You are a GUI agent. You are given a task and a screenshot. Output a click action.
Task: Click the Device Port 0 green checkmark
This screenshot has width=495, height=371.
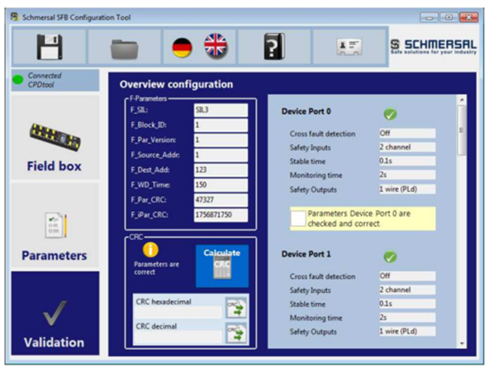click(x=390, y=114)
